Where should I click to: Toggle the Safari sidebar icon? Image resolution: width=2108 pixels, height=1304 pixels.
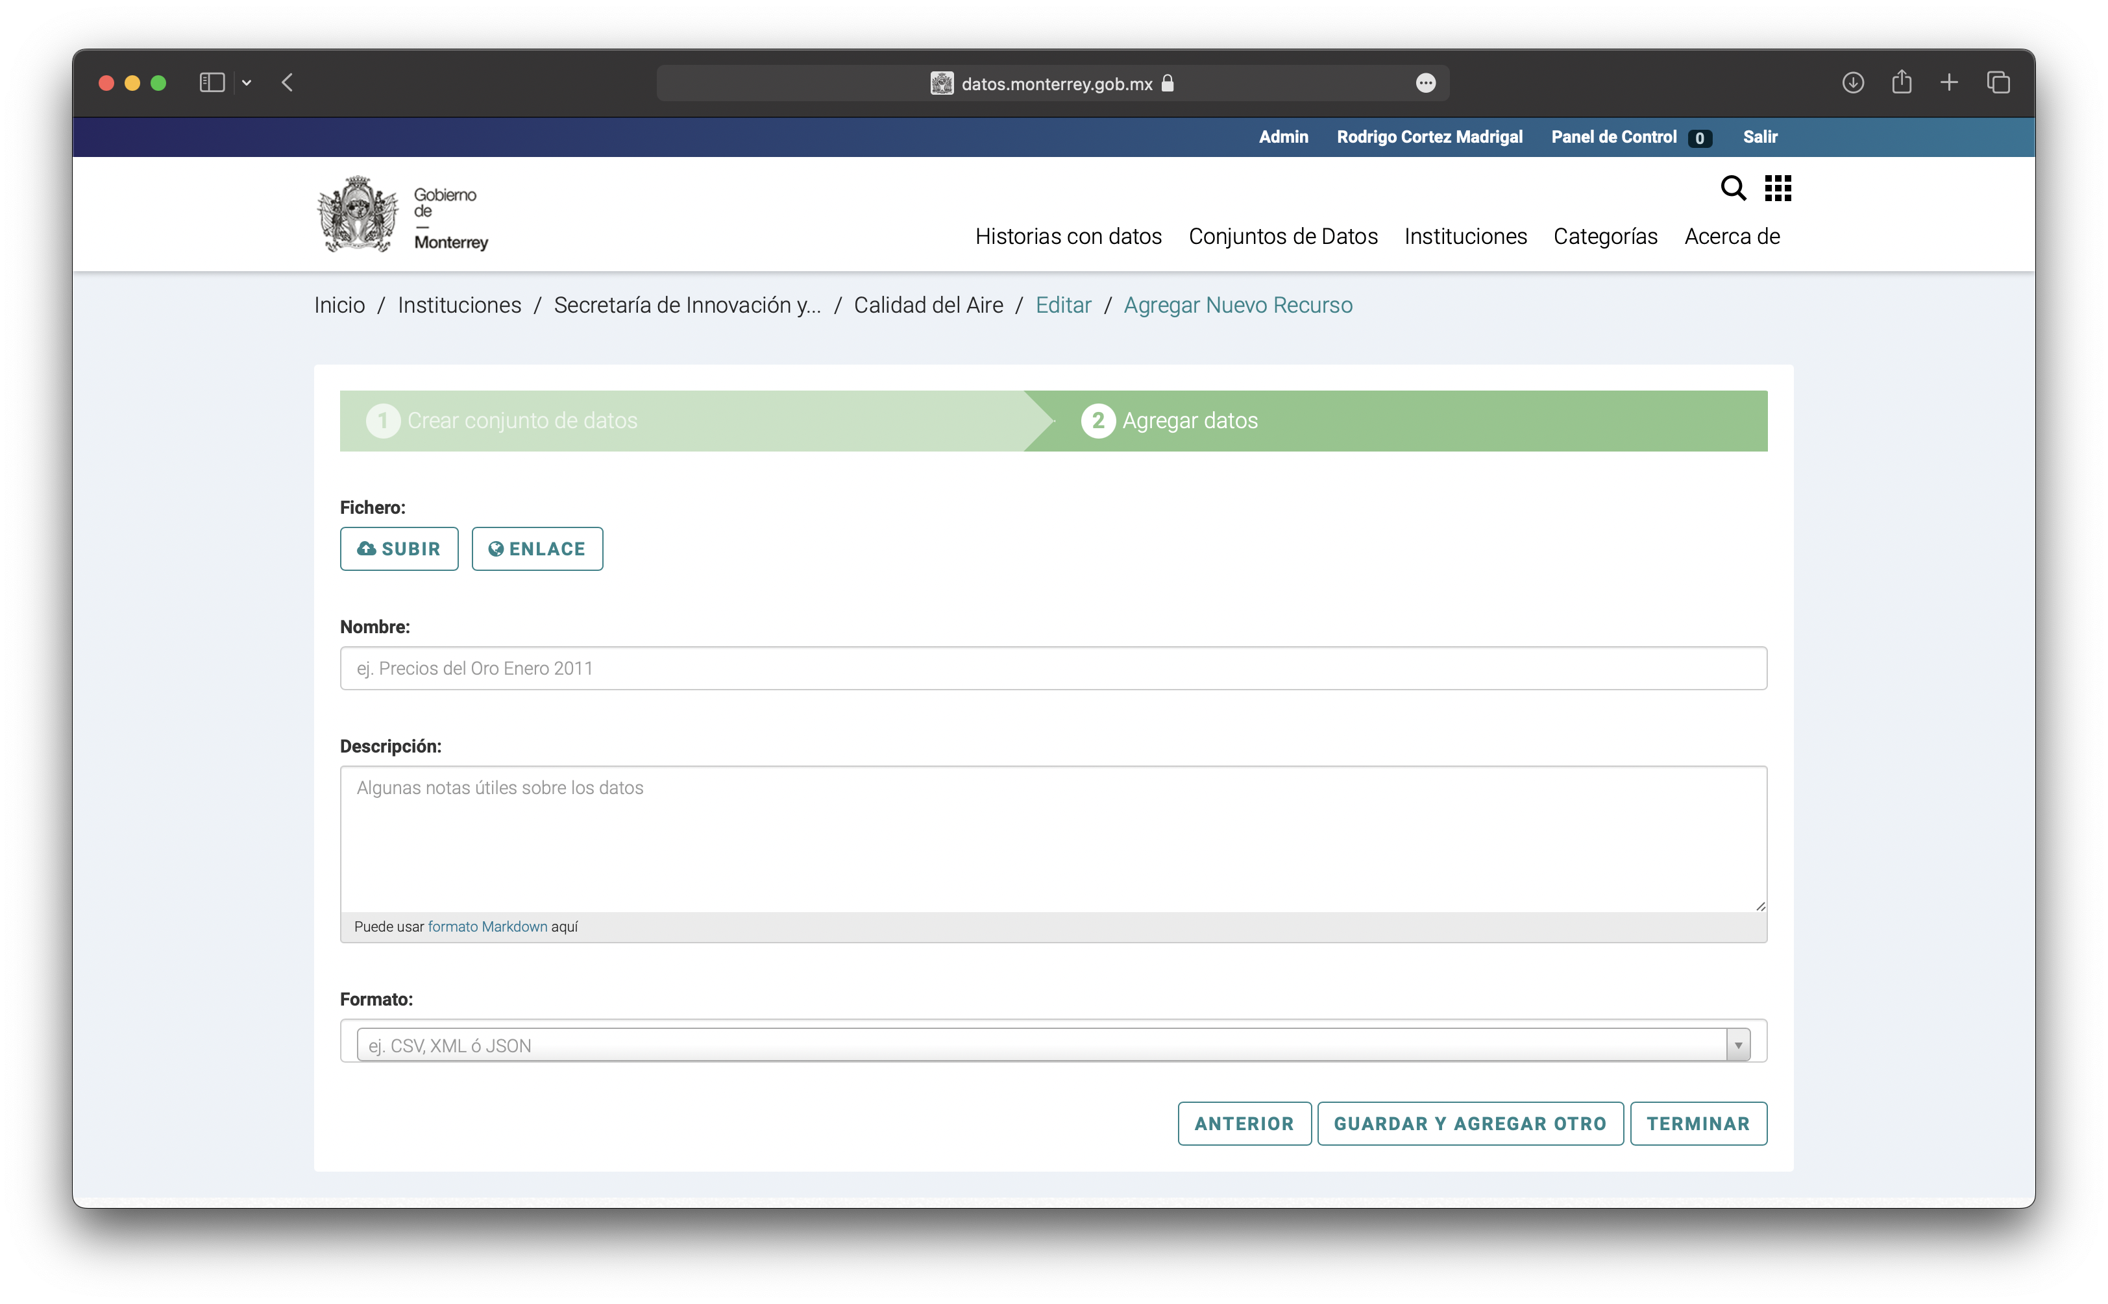[x=212, y=83]
